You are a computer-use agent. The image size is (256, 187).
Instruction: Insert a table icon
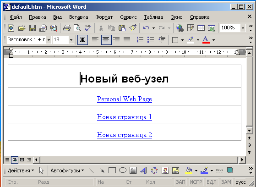[x=201, y=28]
